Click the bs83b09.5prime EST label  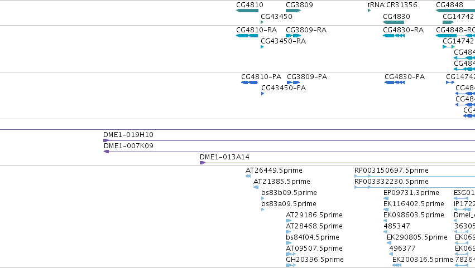tap(289, 193)
